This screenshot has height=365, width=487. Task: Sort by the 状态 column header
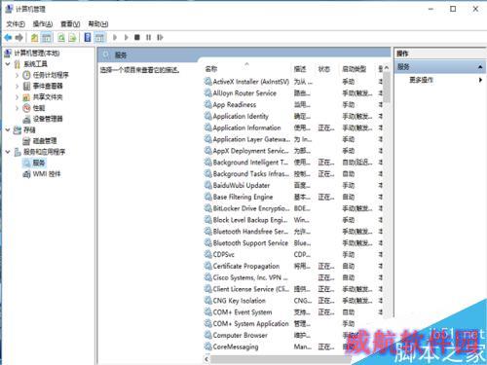tap(323, 69)
